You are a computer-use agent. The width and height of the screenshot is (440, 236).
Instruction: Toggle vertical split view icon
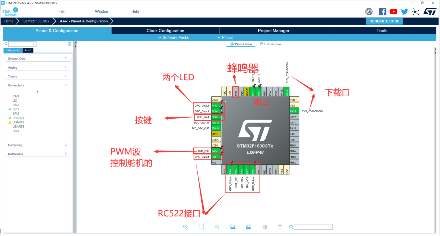coord(264,227)
